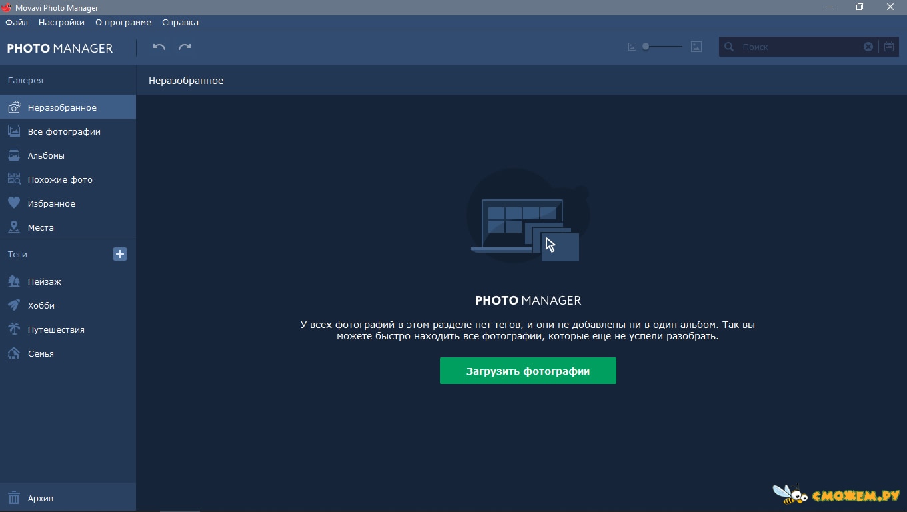Click the undo arrow icon
This screenshot has width=907, height=512.
pos(159,47)
